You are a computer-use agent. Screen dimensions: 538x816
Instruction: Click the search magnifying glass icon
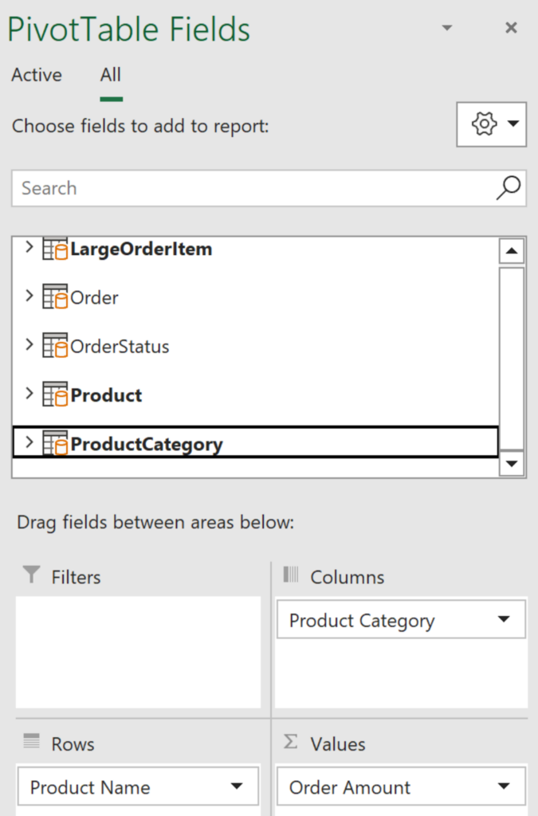coord(508,188)
